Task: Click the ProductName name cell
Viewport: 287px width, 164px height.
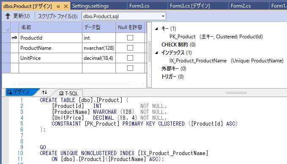Action: tap(51, 48)
